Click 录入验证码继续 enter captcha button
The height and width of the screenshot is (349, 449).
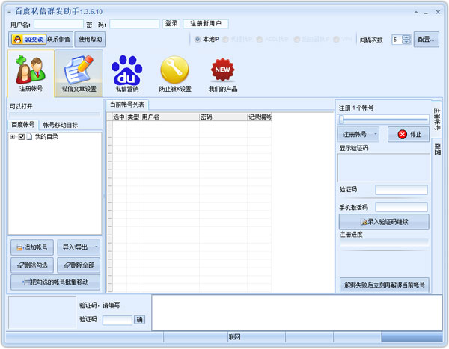pyautogui.click(x=384, y=222)
